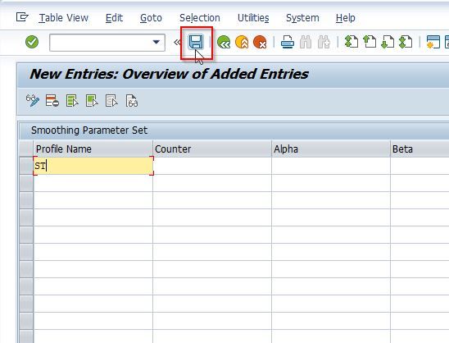Screen dimensions: 449x343
Task: Click the Alpha cell in first row
Action: [331, 166]
